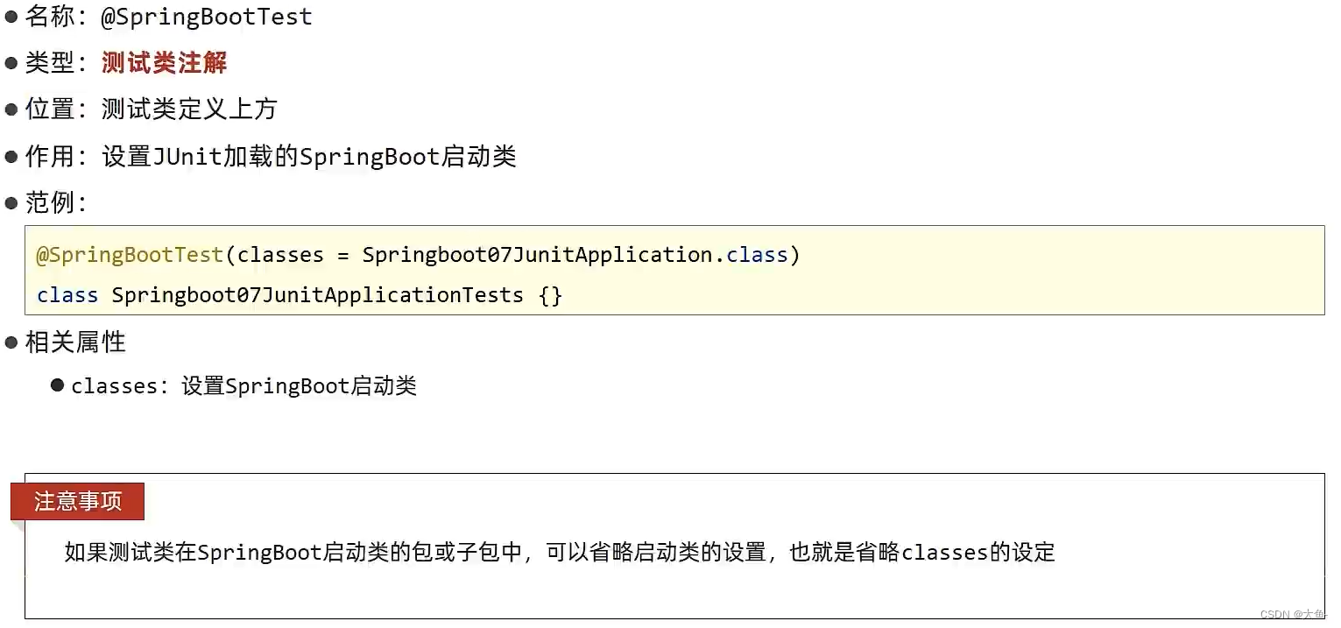Click Springboot07JunitApplication.class in the code block
The height and width of the screenshot is (628, 1341).
click(575, 255)
